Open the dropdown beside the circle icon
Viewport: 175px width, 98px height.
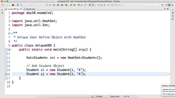point(15,5)
